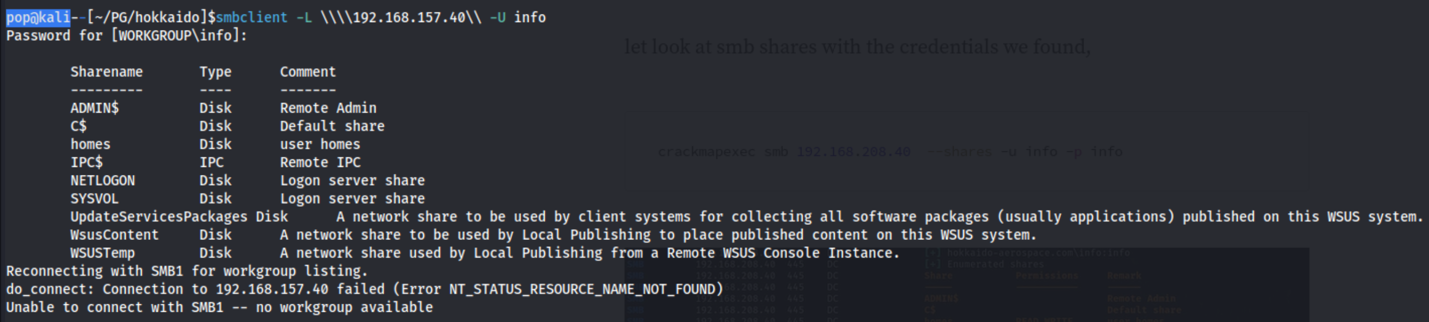The height and width of the screenshot is (322, 1429).
Task: Click the faded crackmapexec command text
Action: coord(890,152)
